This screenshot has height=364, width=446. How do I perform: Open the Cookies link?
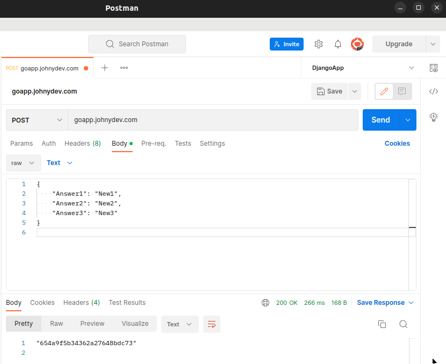397,144
